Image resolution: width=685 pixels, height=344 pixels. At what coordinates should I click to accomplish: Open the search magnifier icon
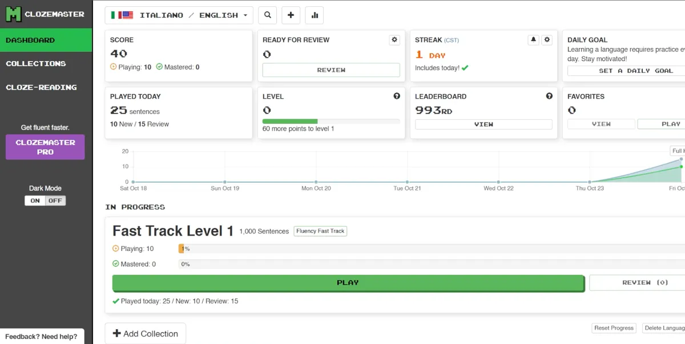[x=268, y=15]
